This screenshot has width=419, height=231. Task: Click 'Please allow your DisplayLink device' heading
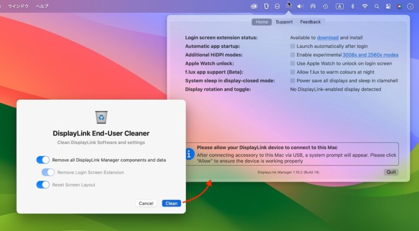(x=267, y=148)
